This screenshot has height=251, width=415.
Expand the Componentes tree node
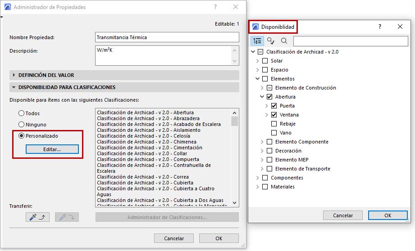258,178
